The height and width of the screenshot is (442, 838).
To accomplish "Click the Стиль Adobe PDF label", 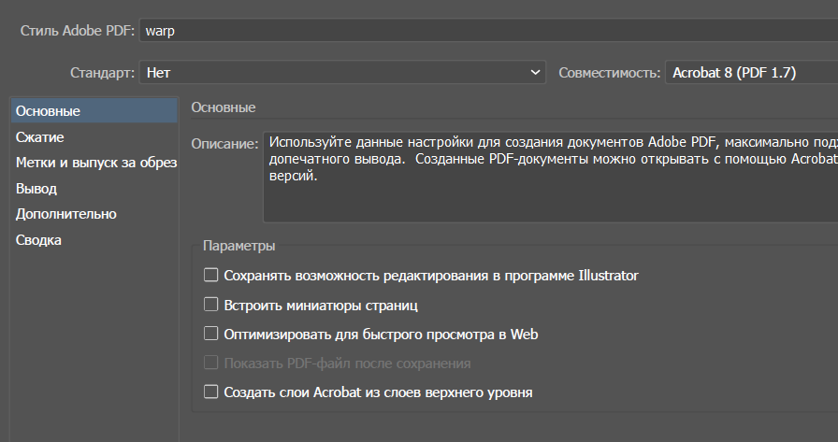I will click(x=78, y=30).
